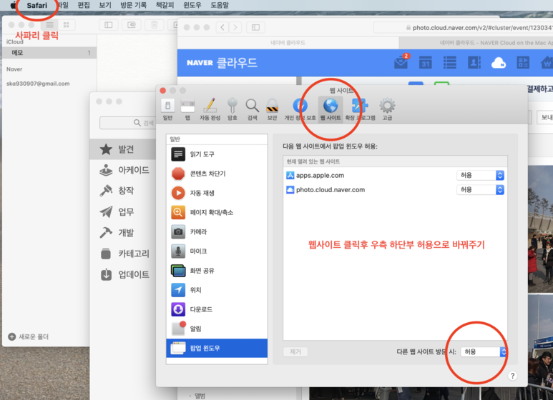Viewport: 553px width, 400px height.
Task: Switch Notes to list view
Action: pos(49,25)
